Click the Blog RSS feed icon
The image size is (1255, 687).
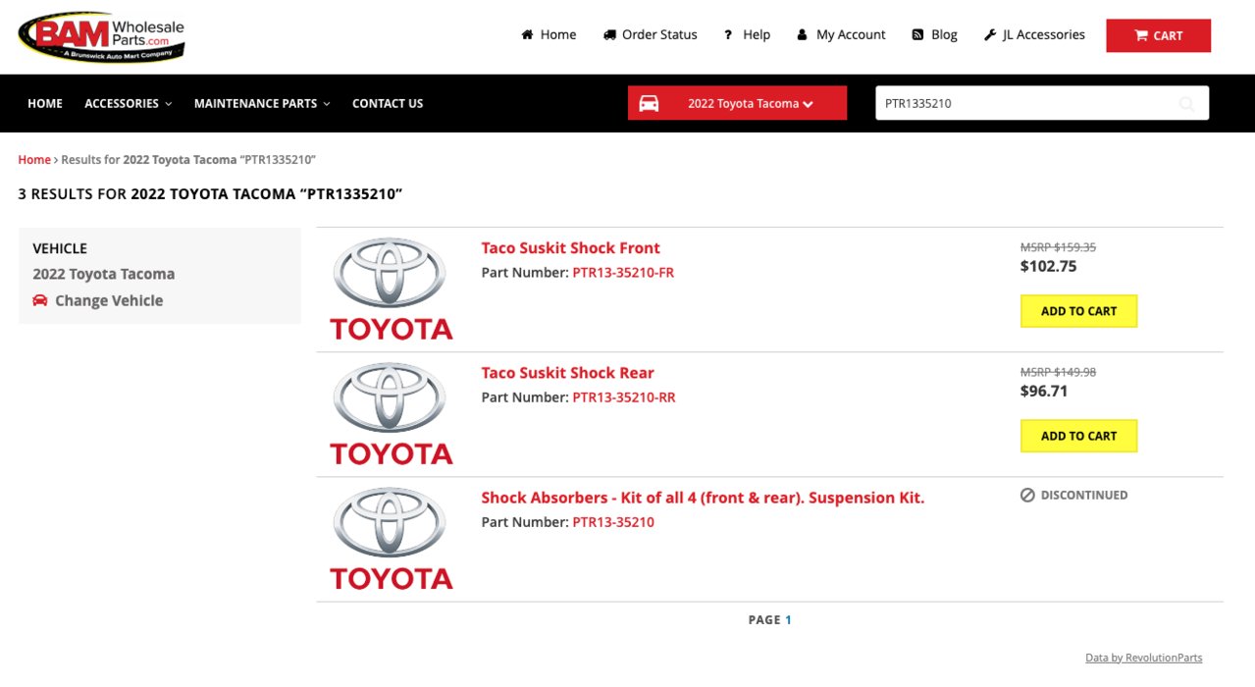[917, 34]
